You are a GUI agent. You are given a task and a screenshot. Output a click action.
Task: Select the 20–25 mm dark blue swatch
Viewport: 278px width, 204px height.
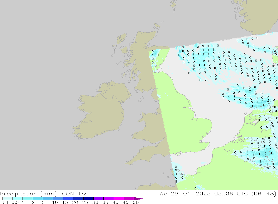(78, 198)
